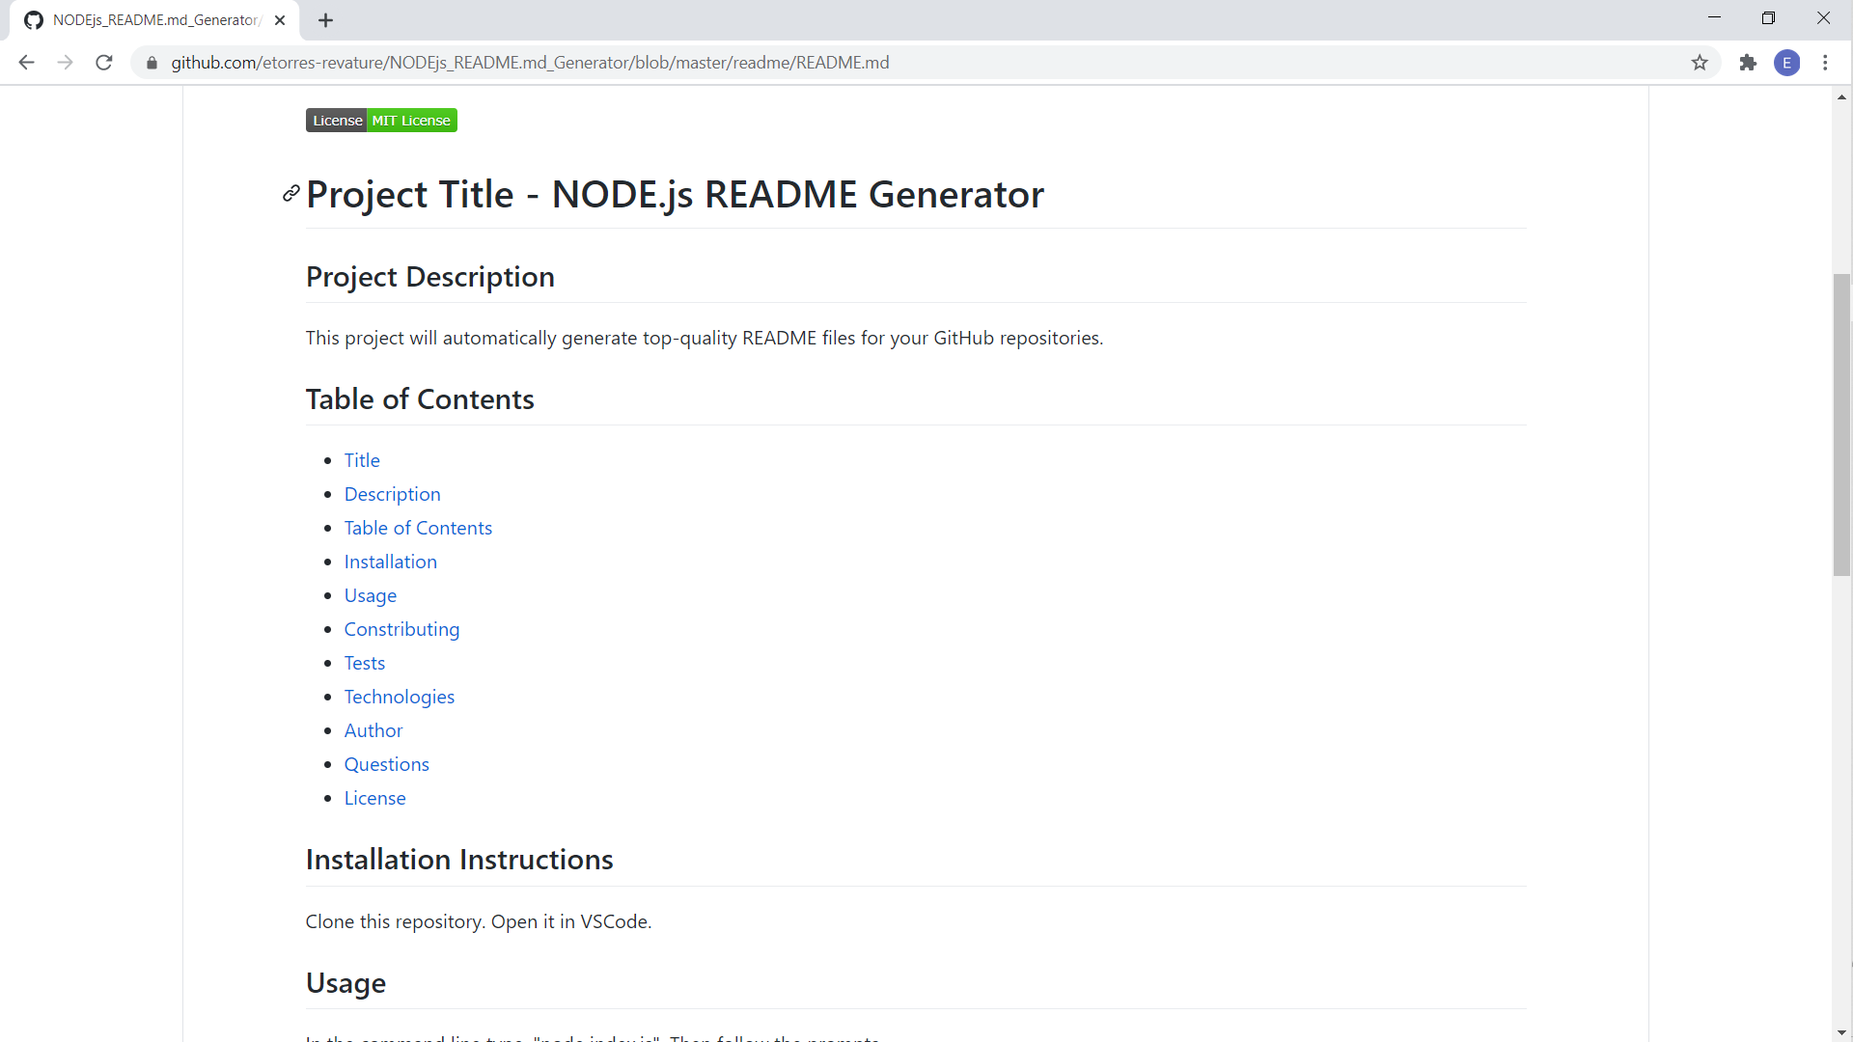The image size is (1853, 1042).
Task: Click the forward navigation arrow
Action: (65, 62)
